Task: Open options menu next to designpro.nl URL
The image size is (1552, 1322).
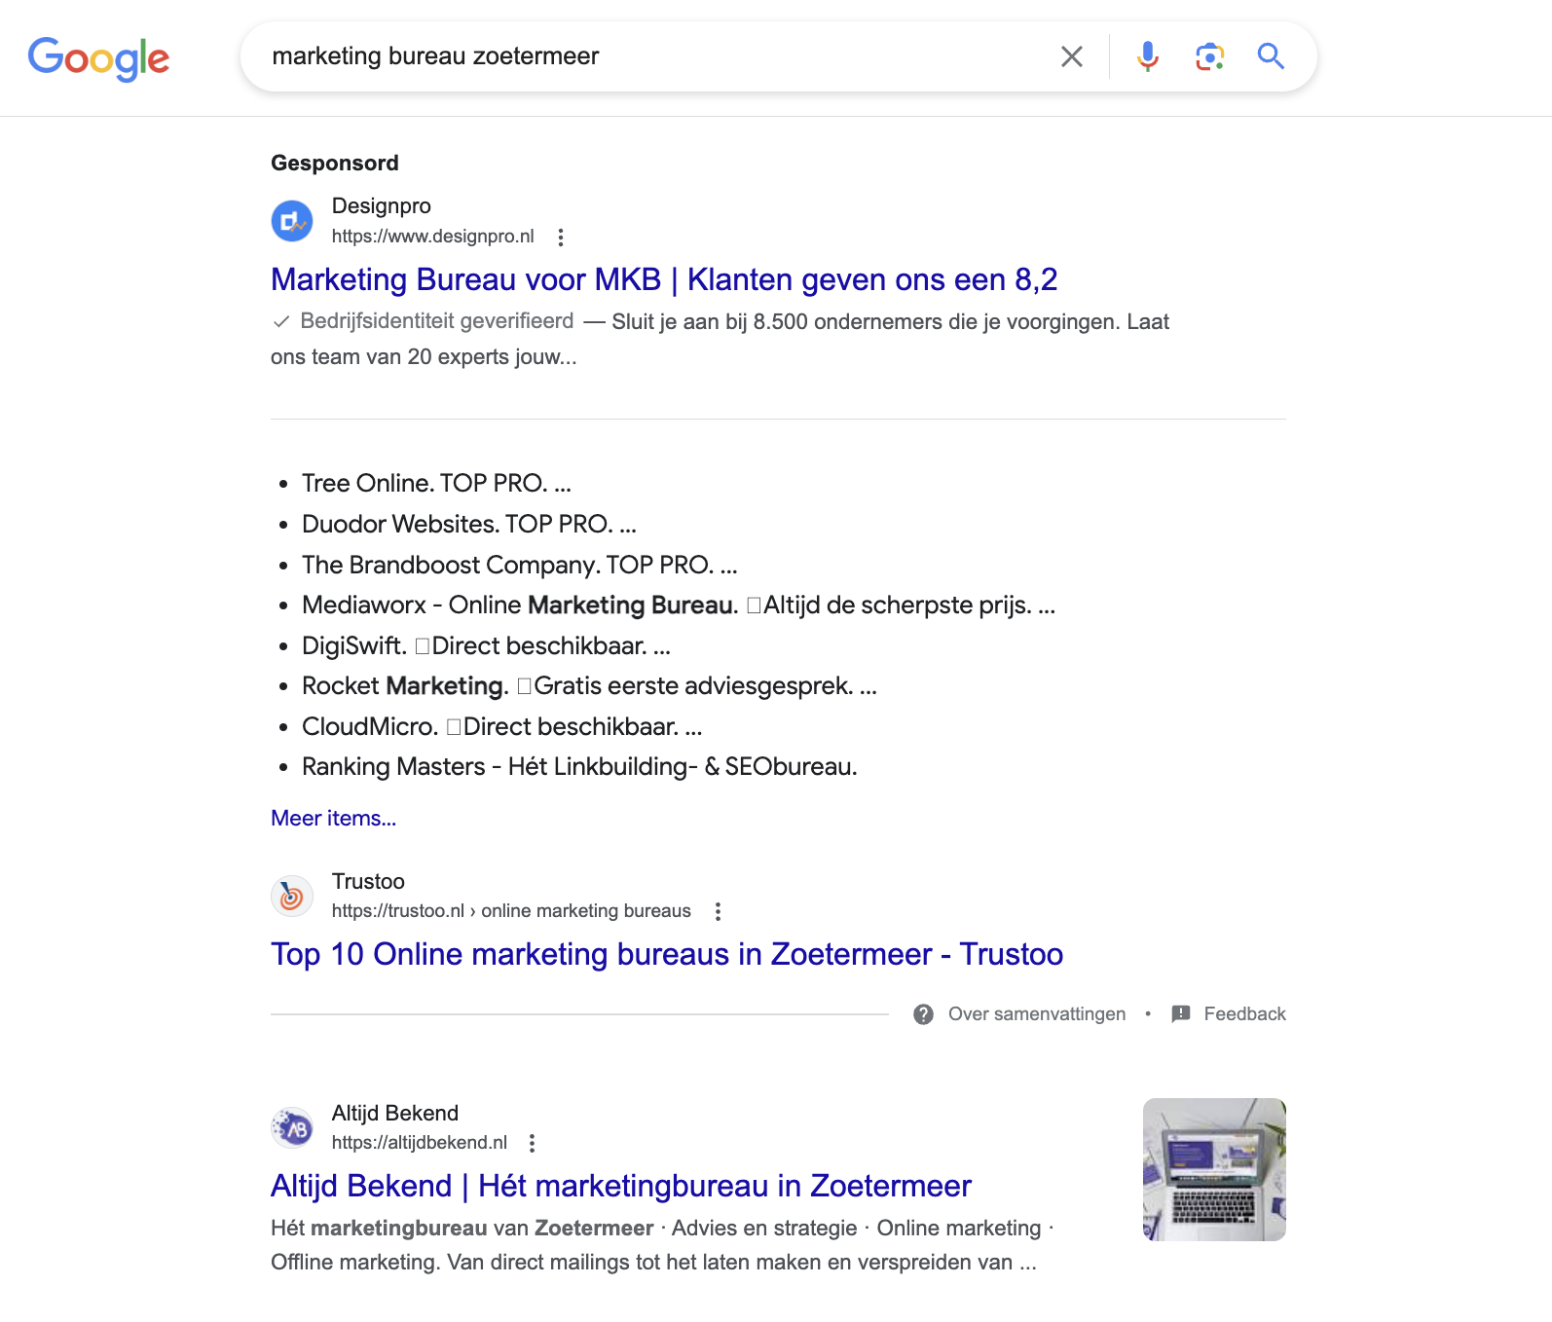Action: point(560,238)
